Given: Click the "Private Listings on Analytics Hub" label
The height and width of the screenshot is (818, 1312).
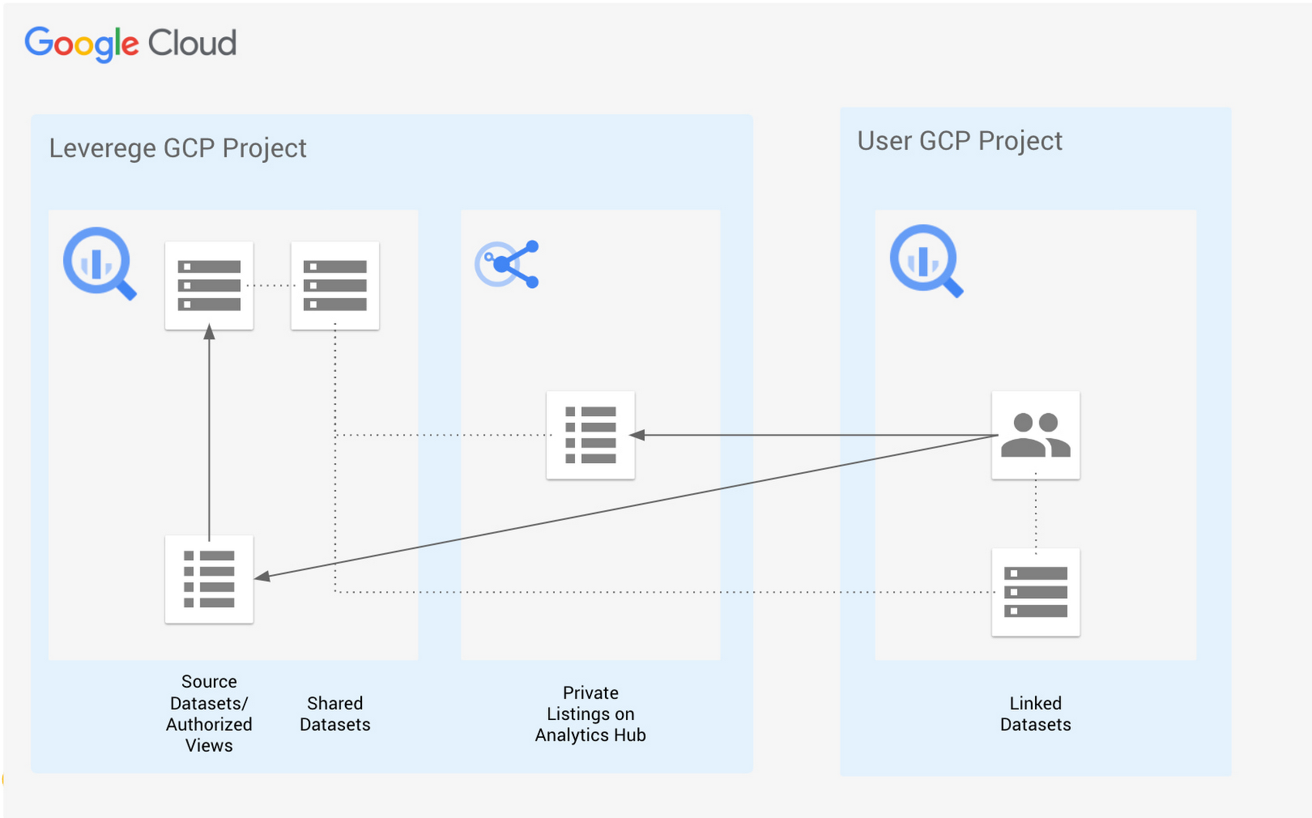Looking at the screenshot, I should (590, 714).
